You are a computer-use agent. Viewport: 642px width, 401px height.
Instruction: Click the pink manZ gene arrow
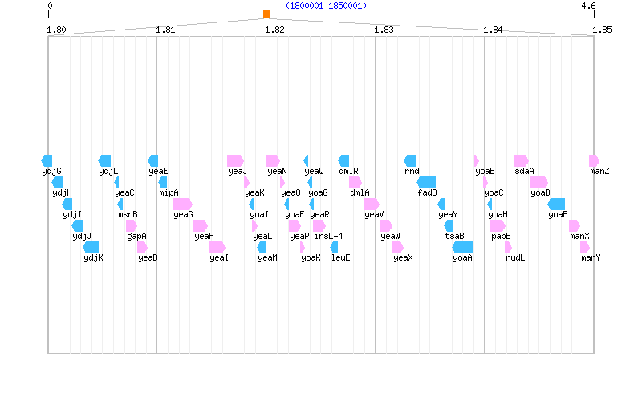[594, 160]
